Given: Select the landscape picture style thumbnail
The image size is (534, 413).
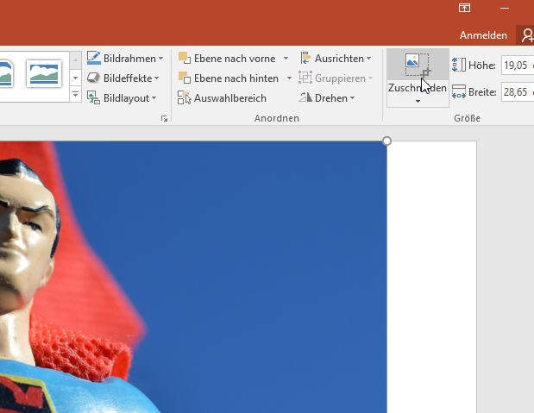Looking at the screenshot, I should tap(44, 73).
